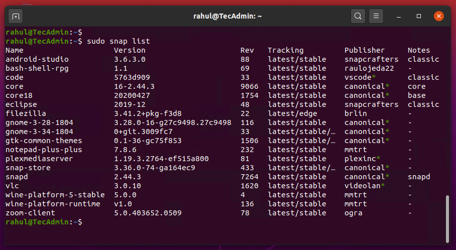Click the zoom-client version number
The width and height of the screenshot is (456, 250).
[148, 213]
